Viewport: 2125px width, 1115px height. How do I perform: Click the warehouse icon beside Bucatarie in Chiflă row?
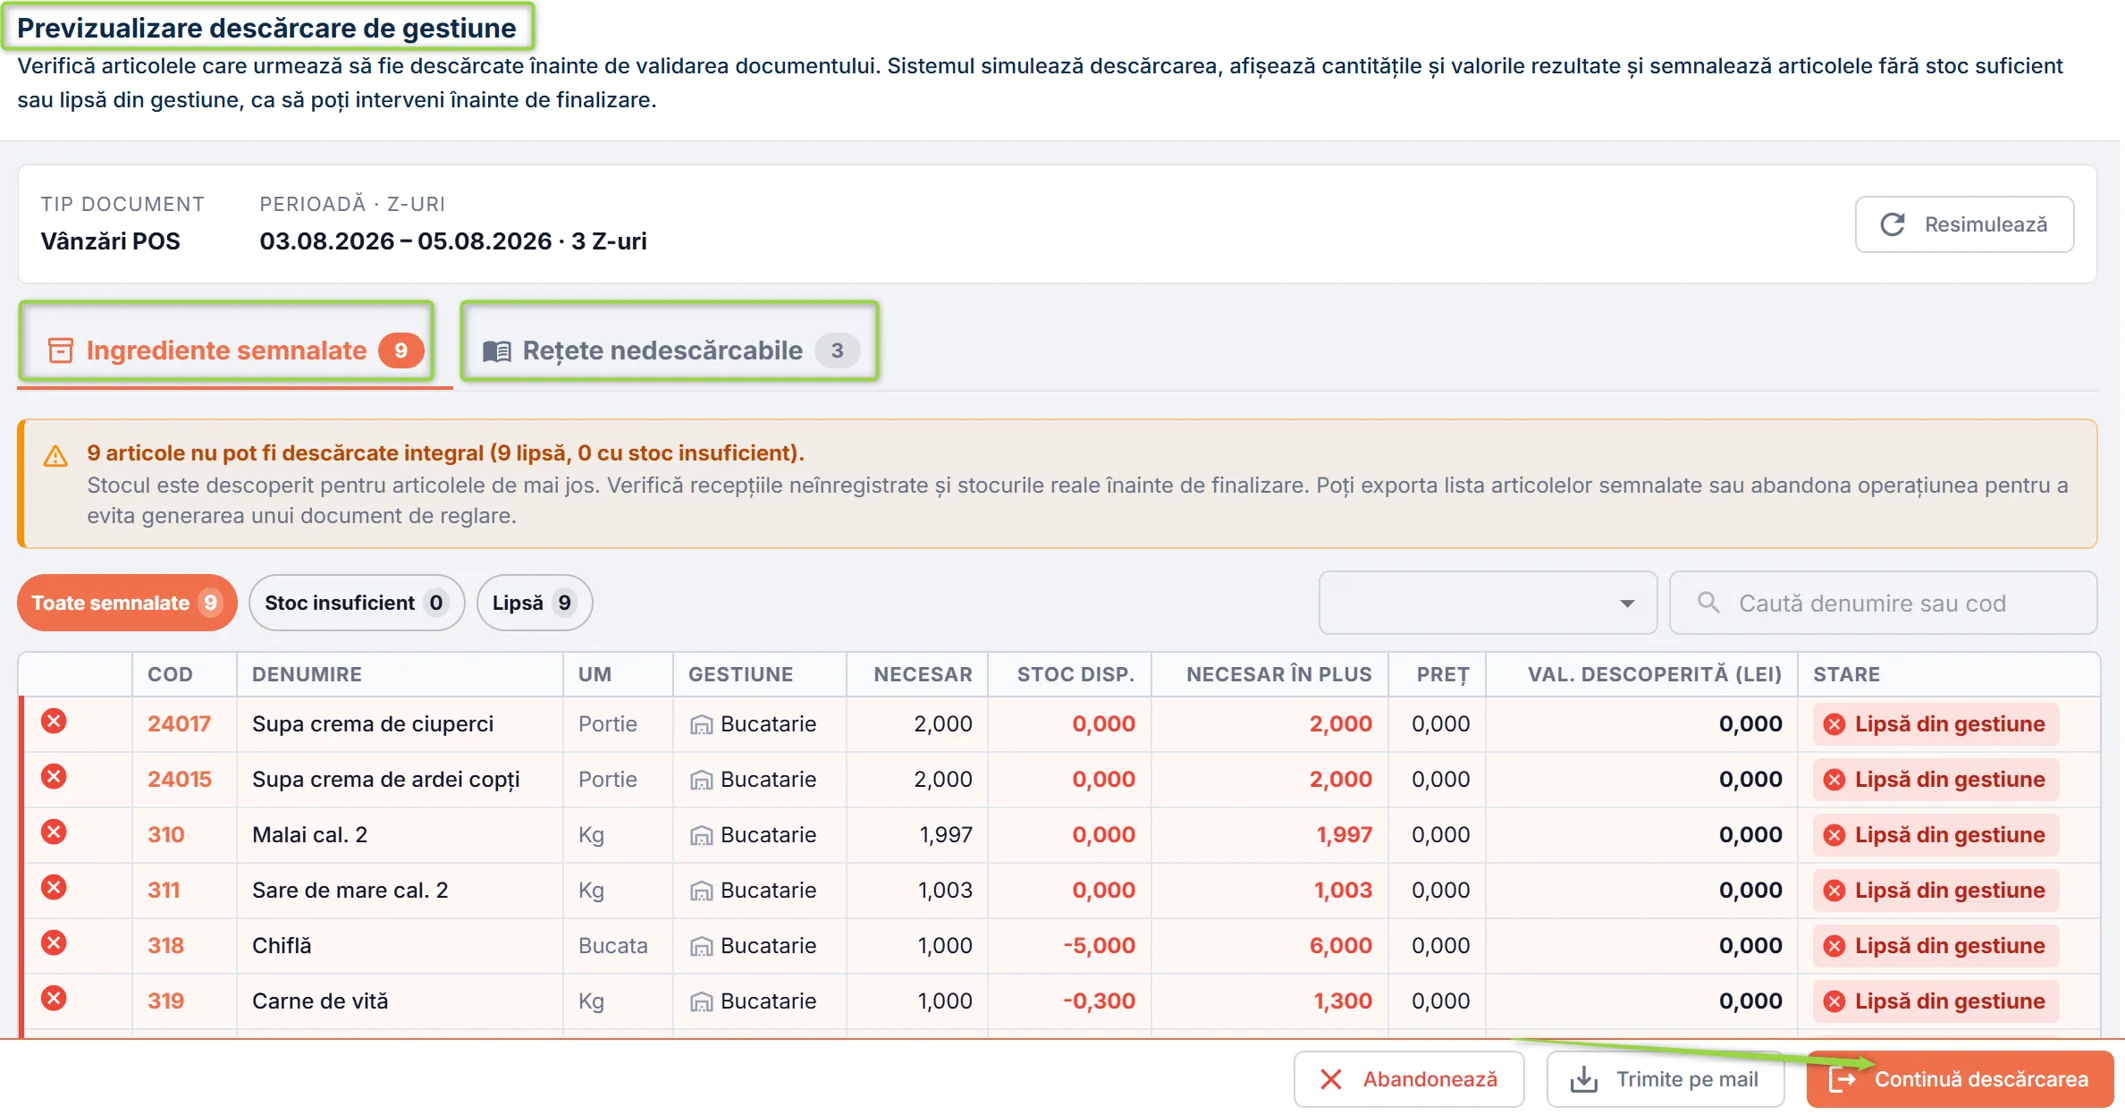pyautogui.click(x=701, y=946)
